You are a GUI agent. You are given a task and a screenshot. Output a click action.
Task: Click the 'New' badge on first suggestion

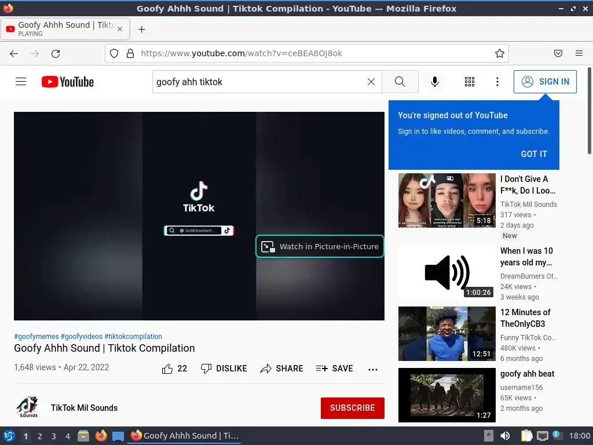pyautogui.click(x=510, y=235)
